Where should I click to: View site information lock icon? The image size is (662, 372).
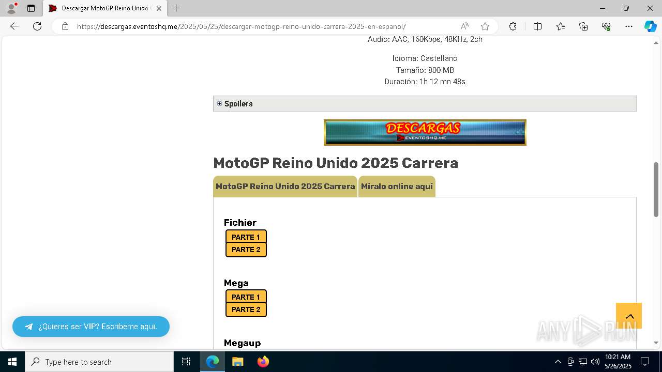(x=65, y=26)
